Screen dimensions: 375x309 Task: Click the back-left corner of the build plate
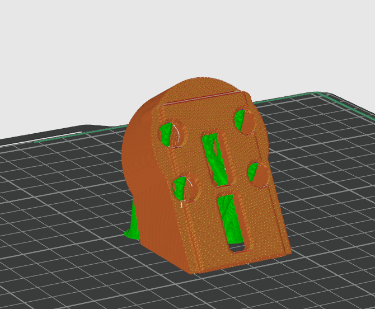85,127
